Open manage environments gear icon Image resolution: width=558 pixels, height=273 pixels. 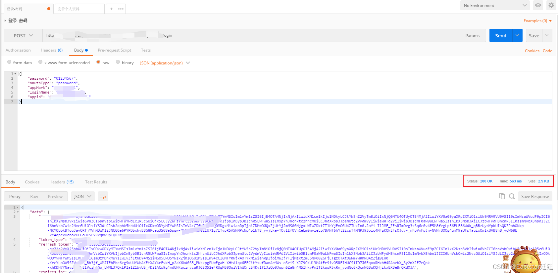click(551, 5)
